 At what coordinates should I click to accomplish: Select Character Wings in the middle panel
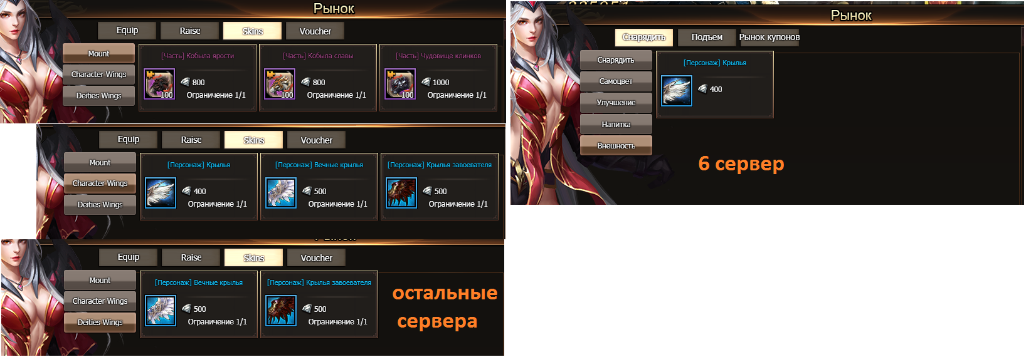(x=100, y=184)
